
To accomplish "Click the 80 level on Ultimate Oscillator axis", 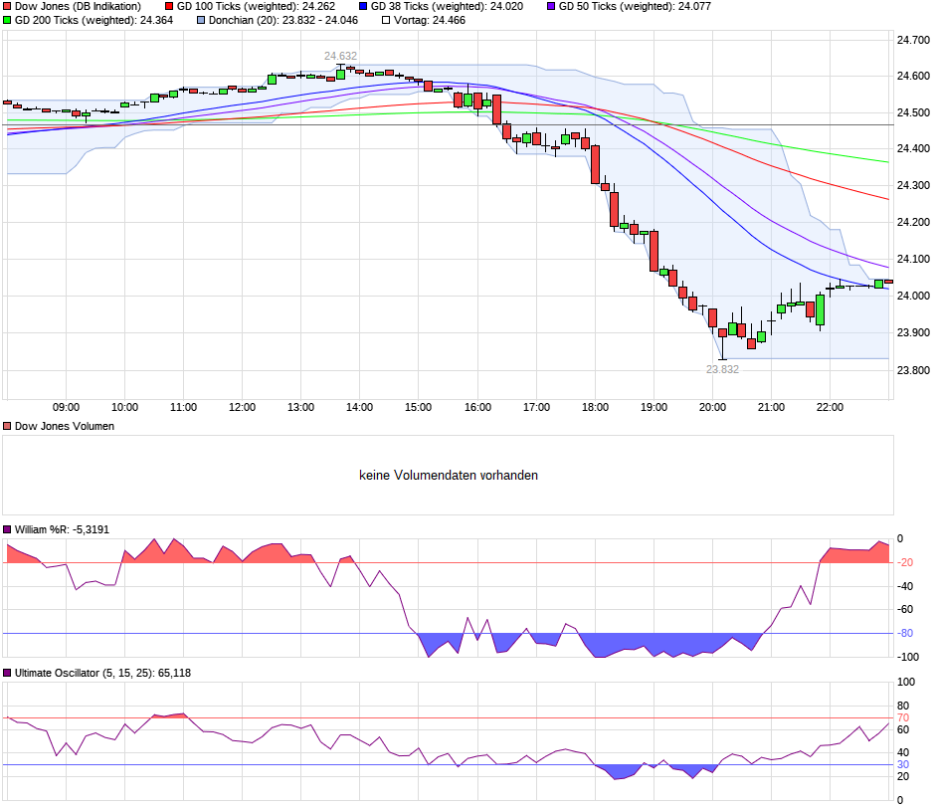I will click(x=903, y=707).
